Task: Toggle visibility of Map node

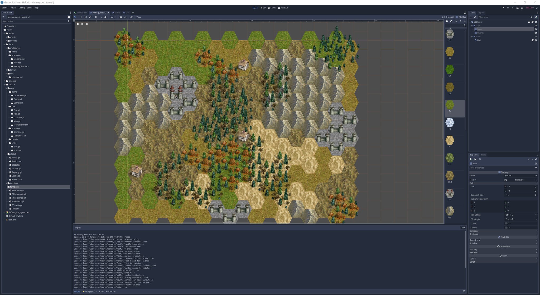Action: [536, 26]
